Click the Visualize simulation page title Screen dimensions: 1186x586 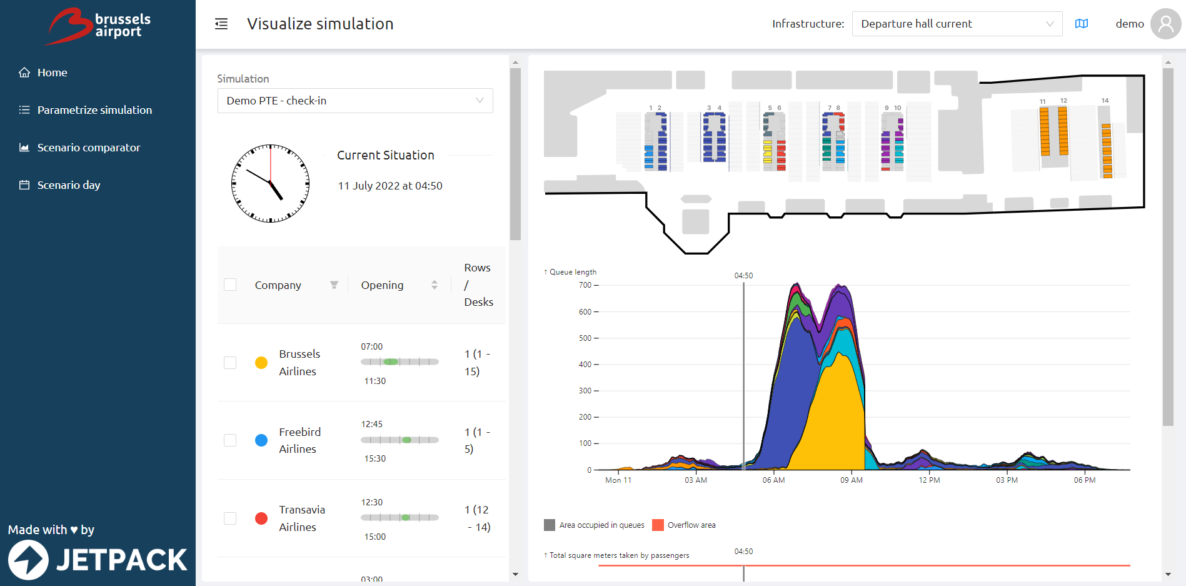click(320, 24)
